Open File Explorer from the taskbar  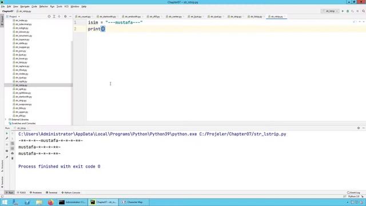tap(39, 202)
